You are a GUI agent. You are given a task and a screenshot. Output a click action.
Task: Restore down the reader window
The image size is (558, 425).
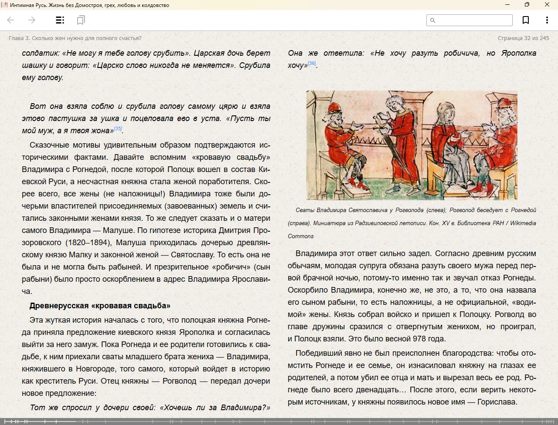click(527, 5)
